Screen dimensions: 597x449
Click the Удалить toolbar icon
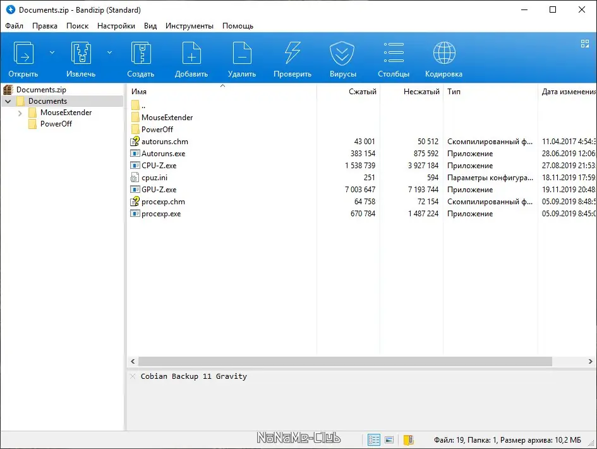[242, 53]
